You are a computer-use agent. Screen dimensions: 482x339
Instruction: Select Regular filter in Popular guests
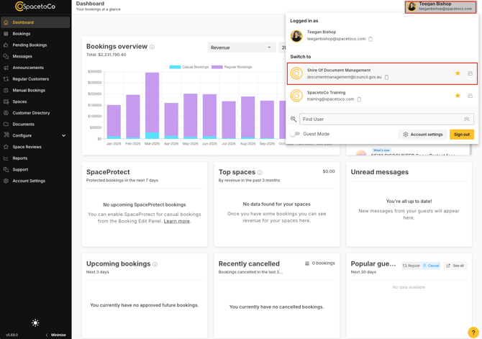click(x=411, y=266)
